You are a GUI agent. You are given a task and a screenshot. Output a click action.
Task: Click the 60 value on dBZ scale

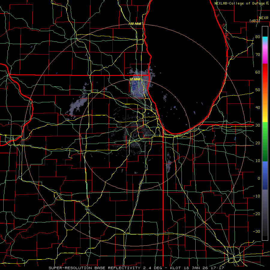[x=258, y=72]
